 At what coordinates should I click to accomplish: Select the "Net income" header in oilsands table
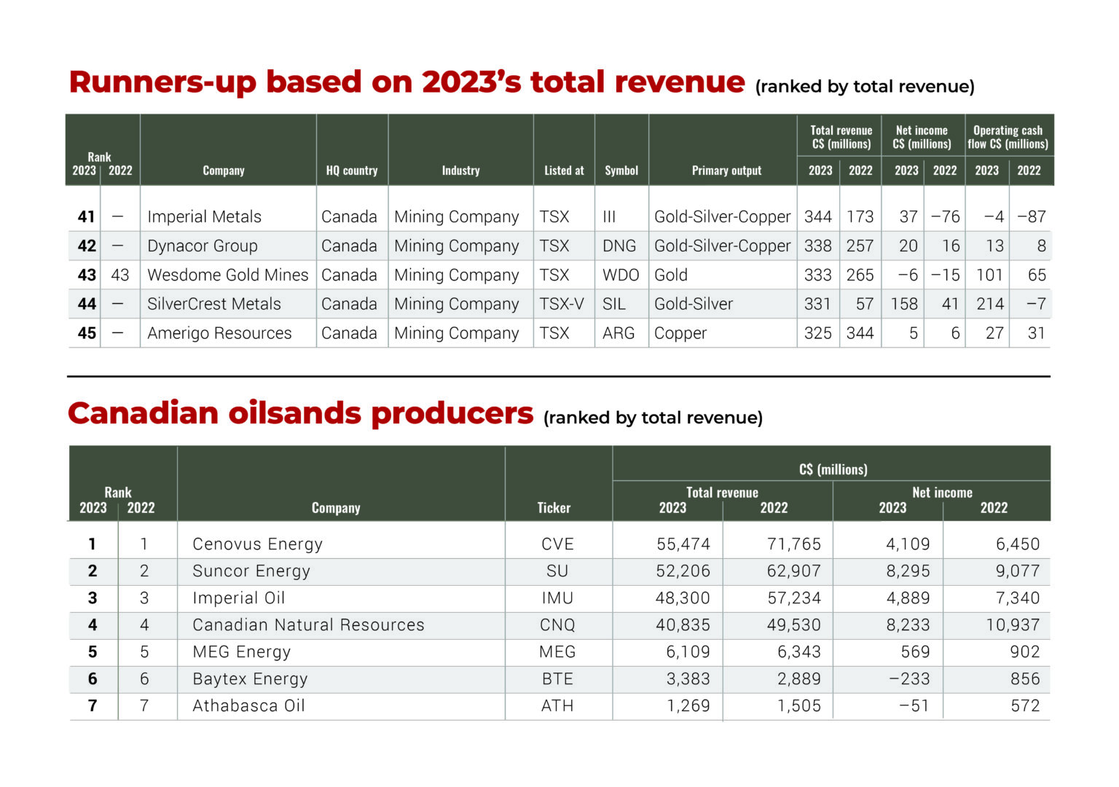coord(943,493)
